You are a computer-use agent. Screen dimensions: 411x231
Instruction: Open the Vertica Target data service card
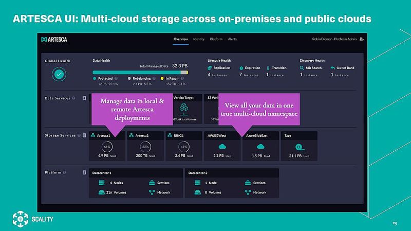(x=188, y=109)
